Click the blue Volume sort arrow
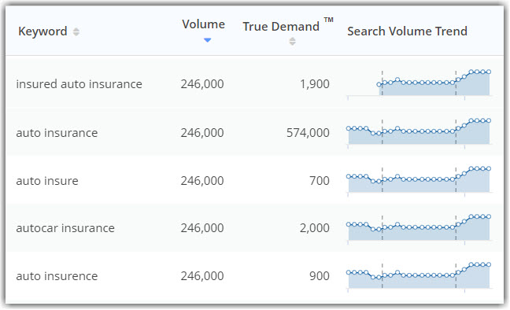The width and height of the screenshot is (510, 310). point(207,40)
